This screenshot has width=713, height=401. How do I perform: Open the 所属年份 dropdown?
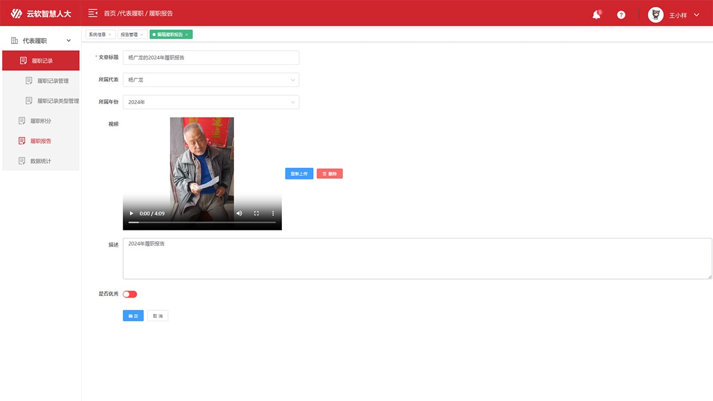point(211,102)
